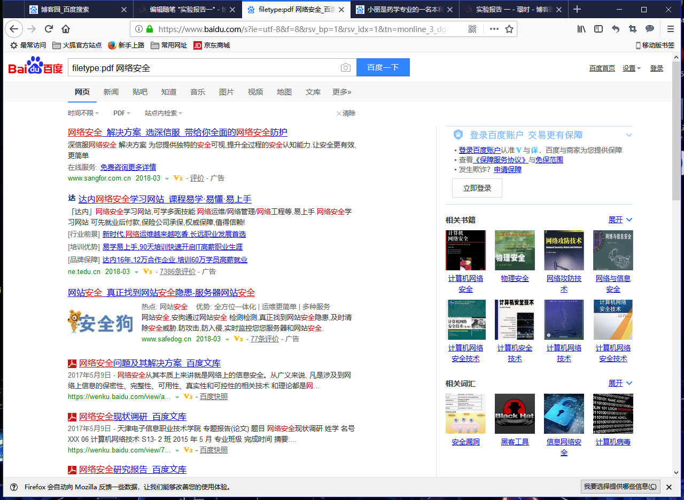684x500 pixels.
Task: Open the 网络安全现状调研 result link
Action: pyautogui.click(x=133, y=417)
